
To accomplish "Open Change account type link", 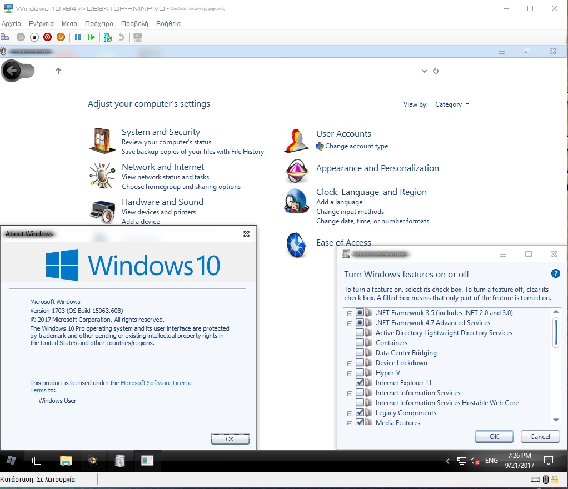I will click(356, 146).
